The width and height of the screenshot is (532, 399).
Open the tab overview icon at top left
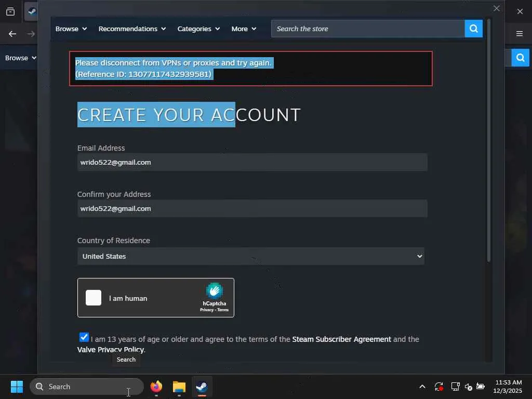click(10, 11)
